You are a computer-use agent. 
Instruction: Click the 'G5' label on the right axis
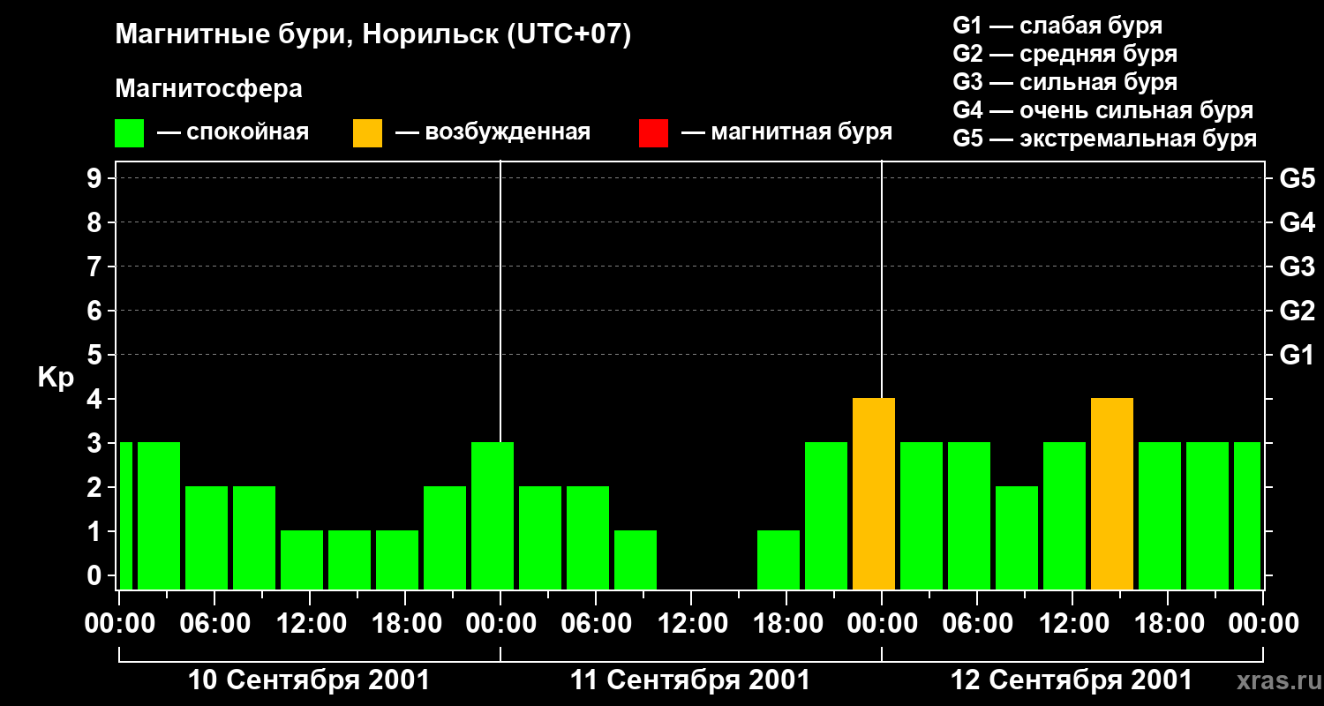tap(1297, 178)
